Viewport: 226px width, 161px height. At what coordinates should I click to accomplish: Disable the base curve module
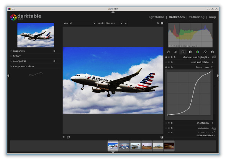(166, 67)
